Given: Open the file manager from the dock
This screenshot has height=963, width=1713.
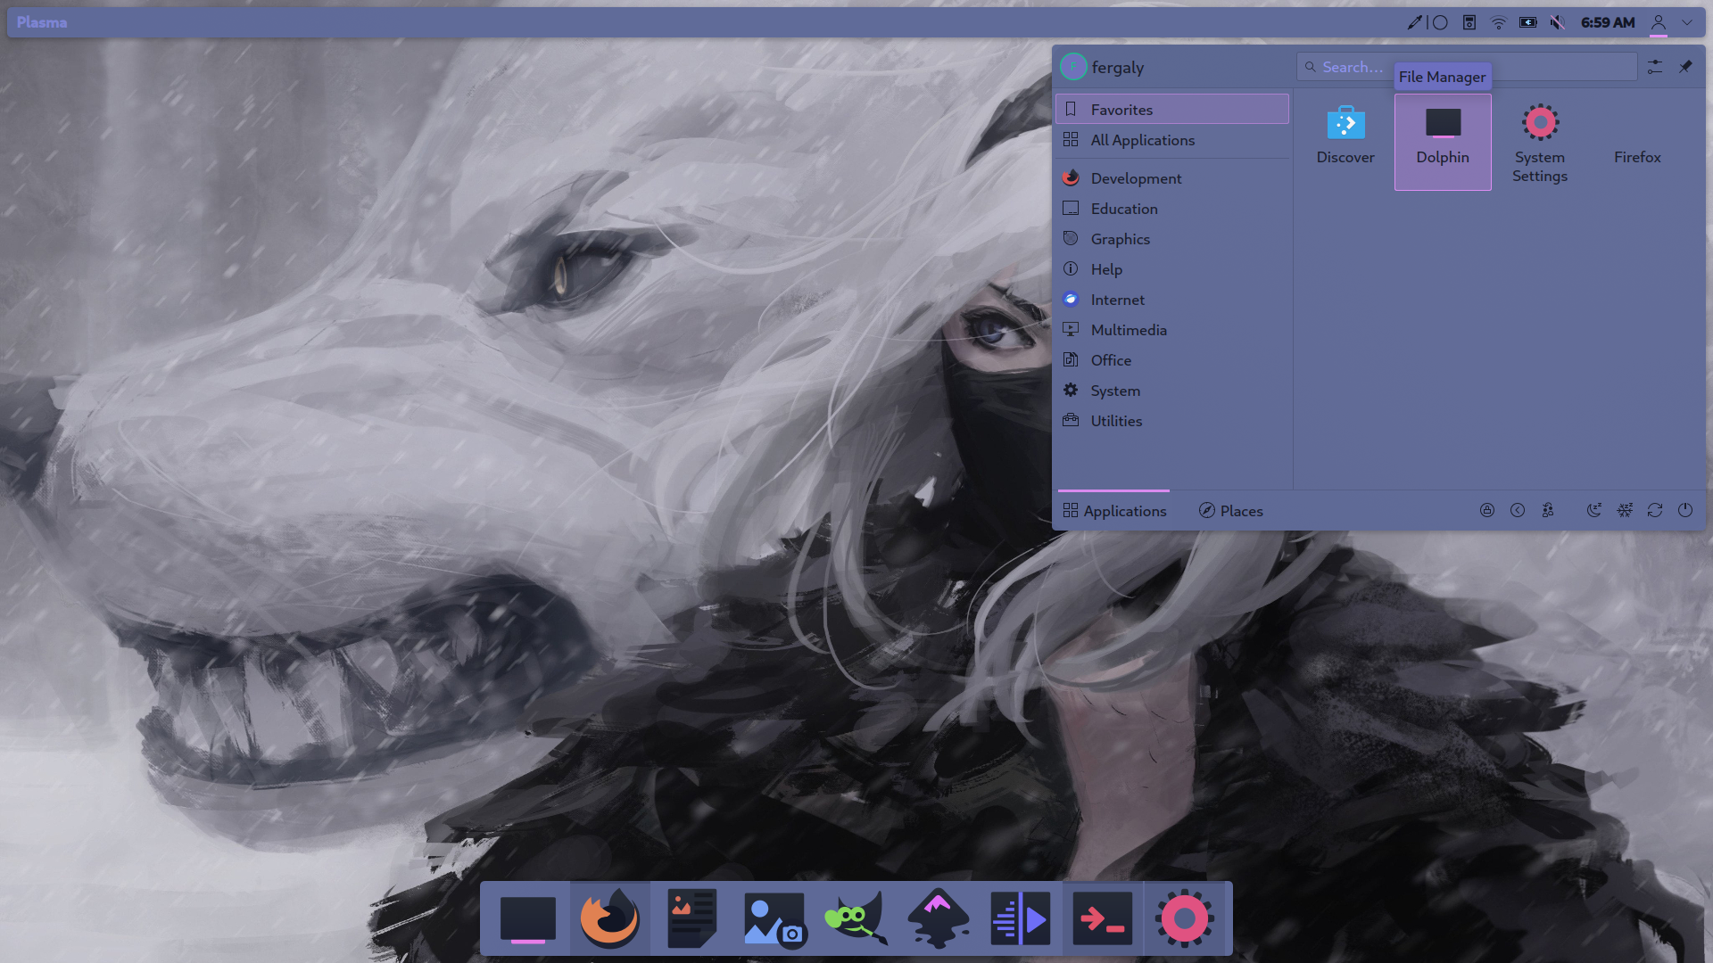Looking at the screenshot, I should [x=528, y=919].
